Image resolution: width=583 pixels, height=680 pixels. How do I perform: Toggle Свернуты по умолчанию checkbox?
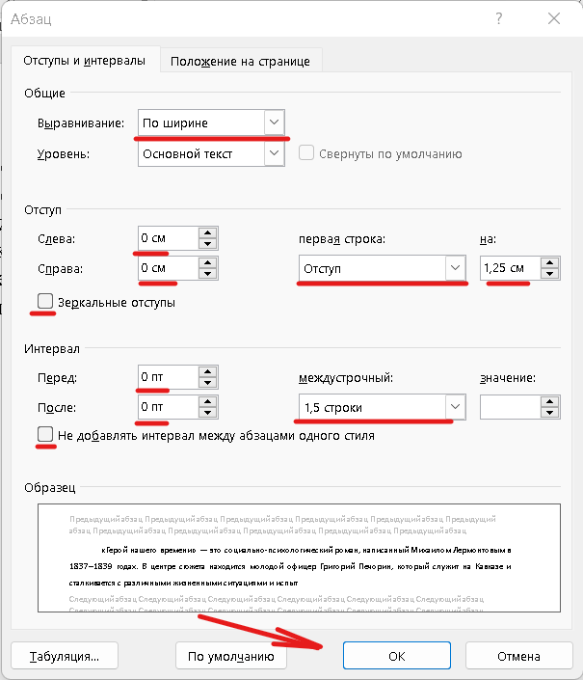(306, 153)
